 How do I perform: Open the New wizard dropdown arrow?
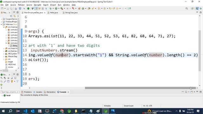click(x=5, y=9)
